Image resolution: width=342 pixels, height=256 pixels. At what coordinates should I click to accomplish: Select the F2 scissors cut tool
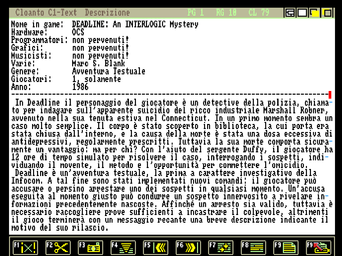point(58,248)
